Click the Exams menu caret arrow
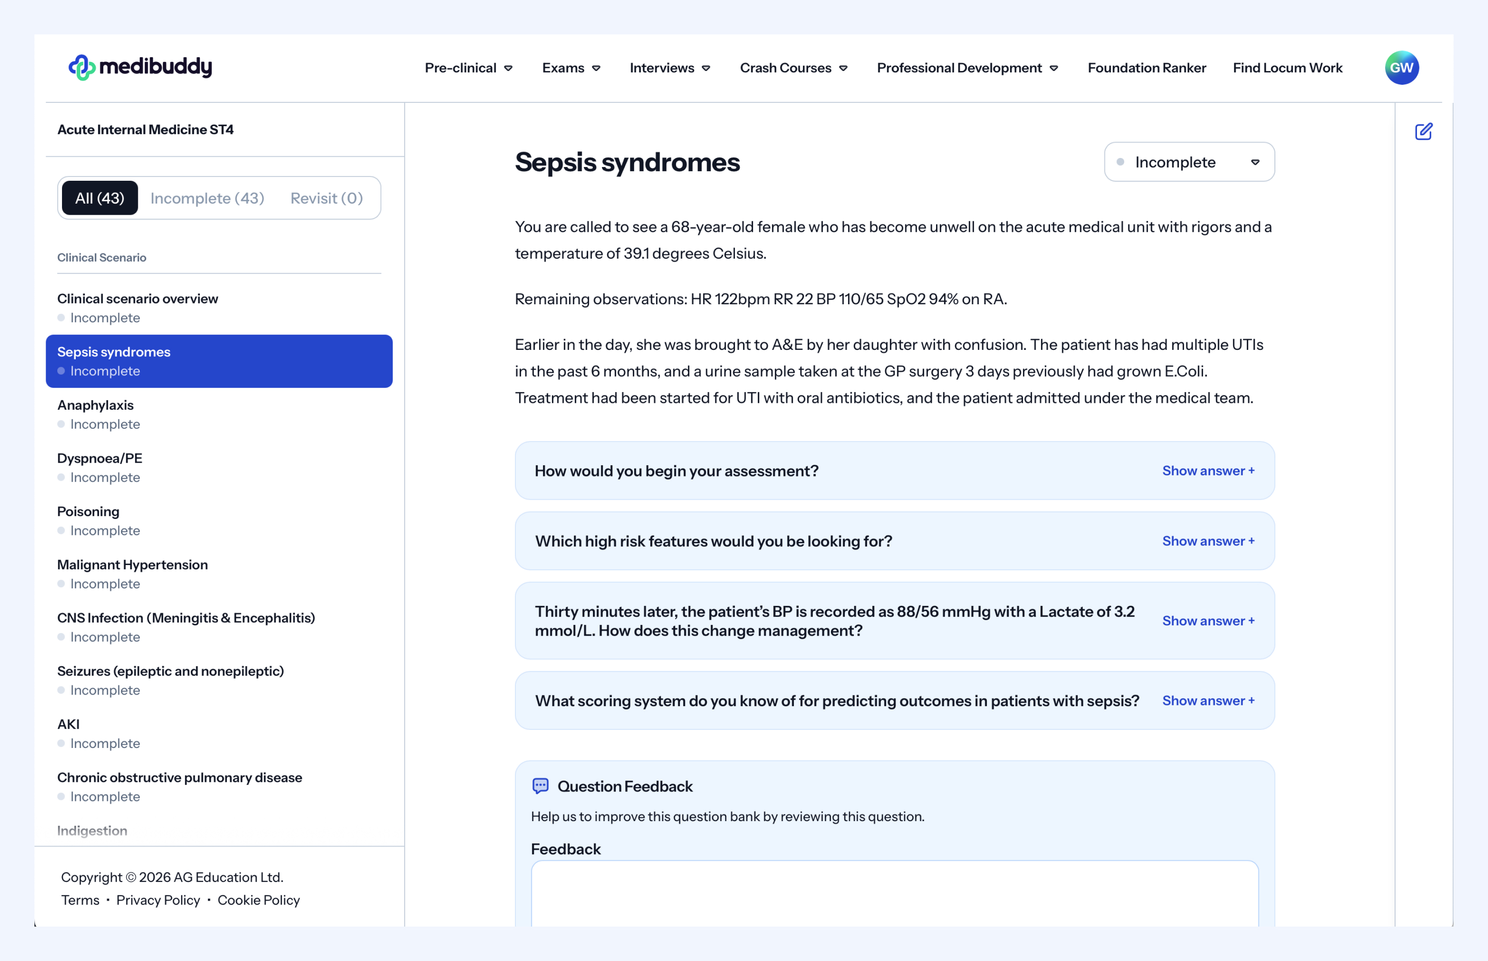The width and height of the screenshot is (1488, 961). 596,69
